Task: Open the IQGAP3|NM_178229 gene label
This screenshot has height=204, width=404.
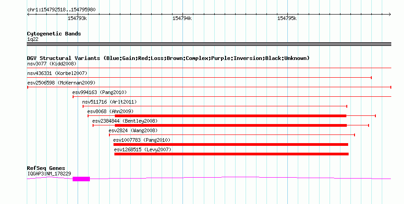Action: [49, 174]
